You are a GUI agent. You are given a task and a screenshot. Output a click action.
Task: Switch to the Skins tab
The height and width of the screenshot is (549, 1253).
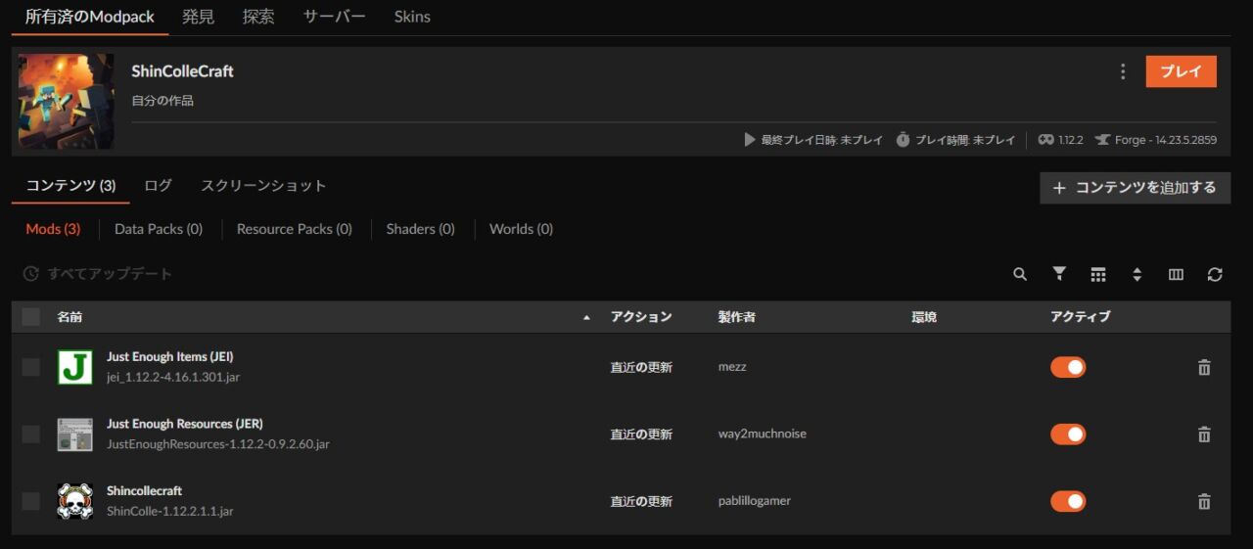click(412, 17)
